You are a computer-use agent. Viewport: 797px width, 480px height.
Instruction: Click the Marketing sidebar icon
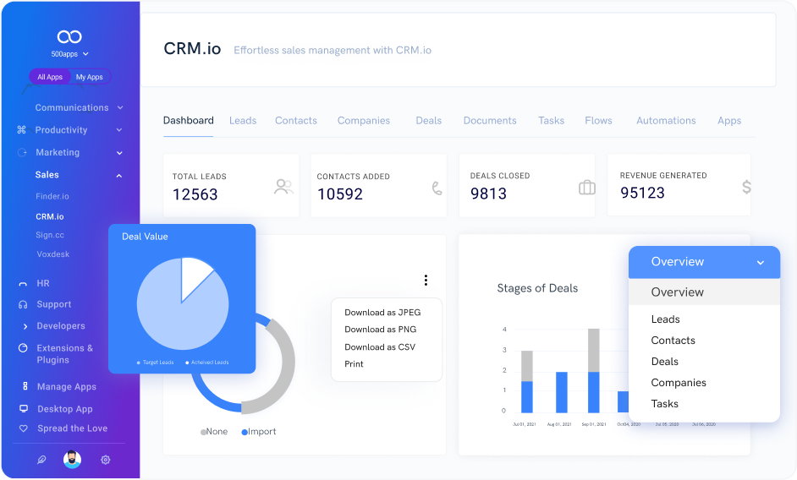[22, 152]
